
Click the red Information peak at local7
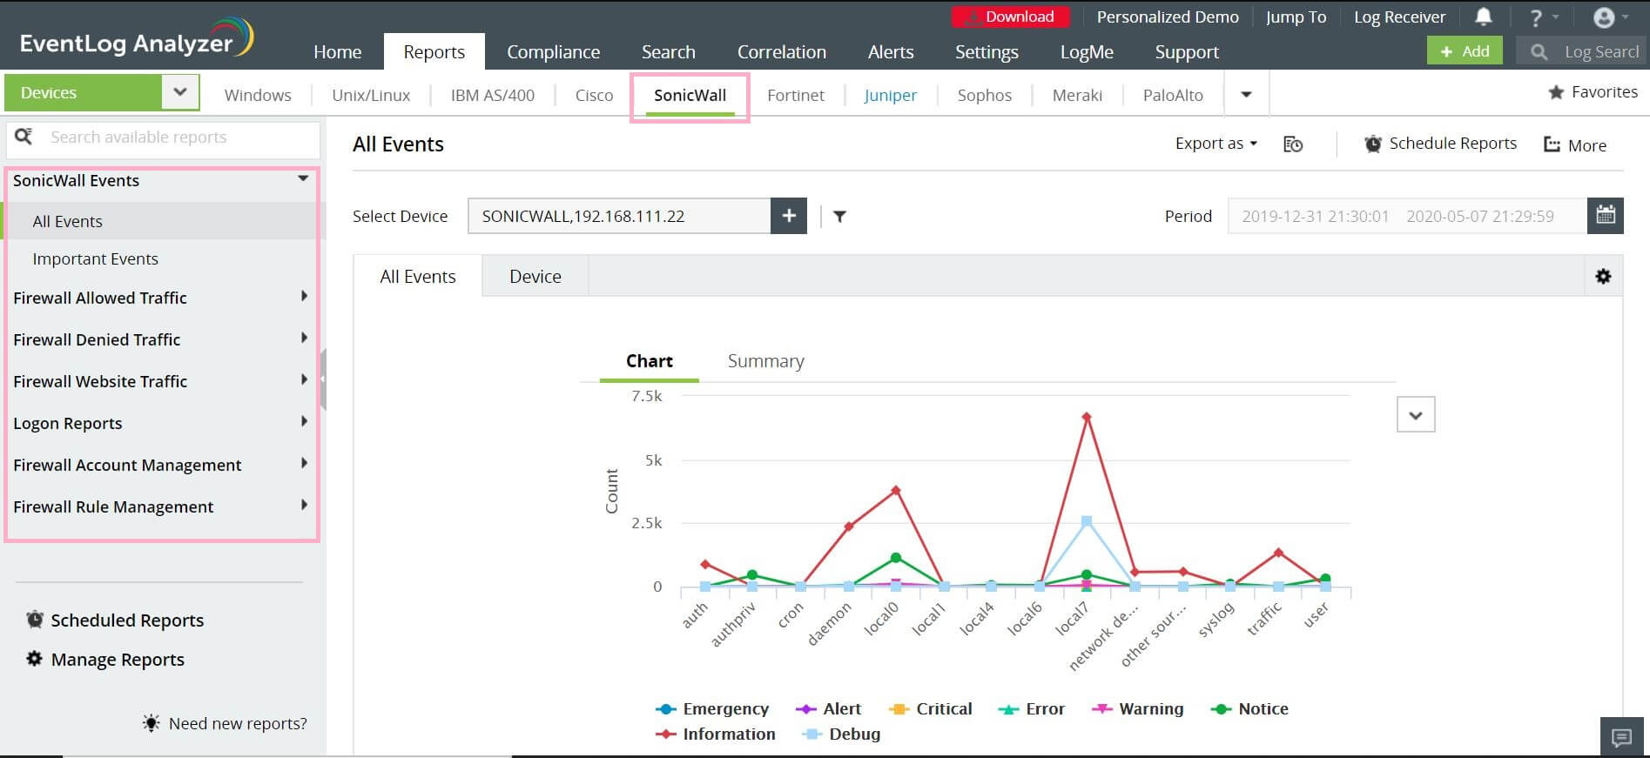pyautogui.click(x=1086, y=417)
